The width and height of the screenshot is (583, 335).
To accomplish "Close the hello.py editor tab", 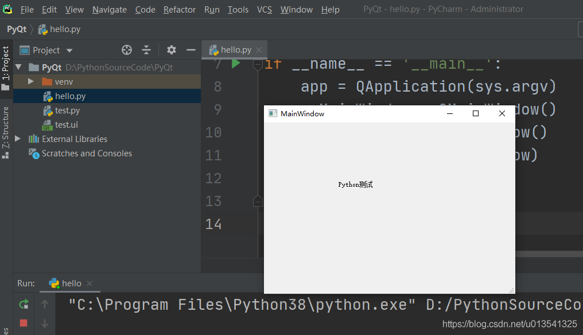I will coord(259,50).
